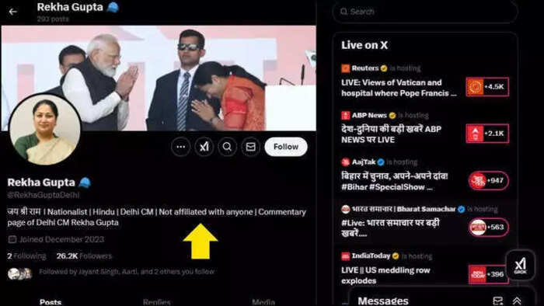The image size is (544, 306).
Task: Open Rekha Gupta's profile picture
Action: 45,129
